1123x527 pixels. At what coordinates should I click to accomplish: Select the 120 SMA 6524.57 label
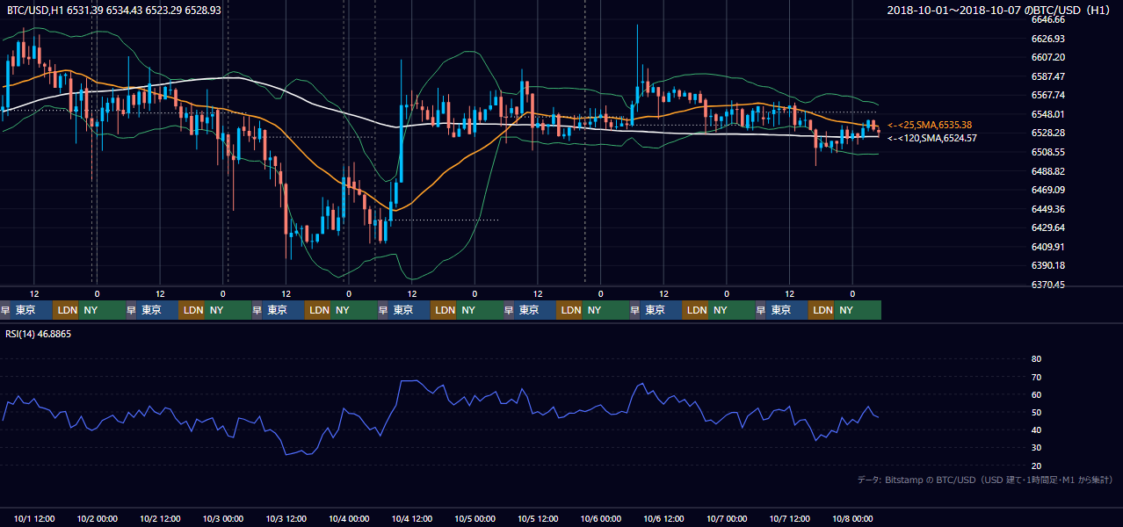pos(931,138)
